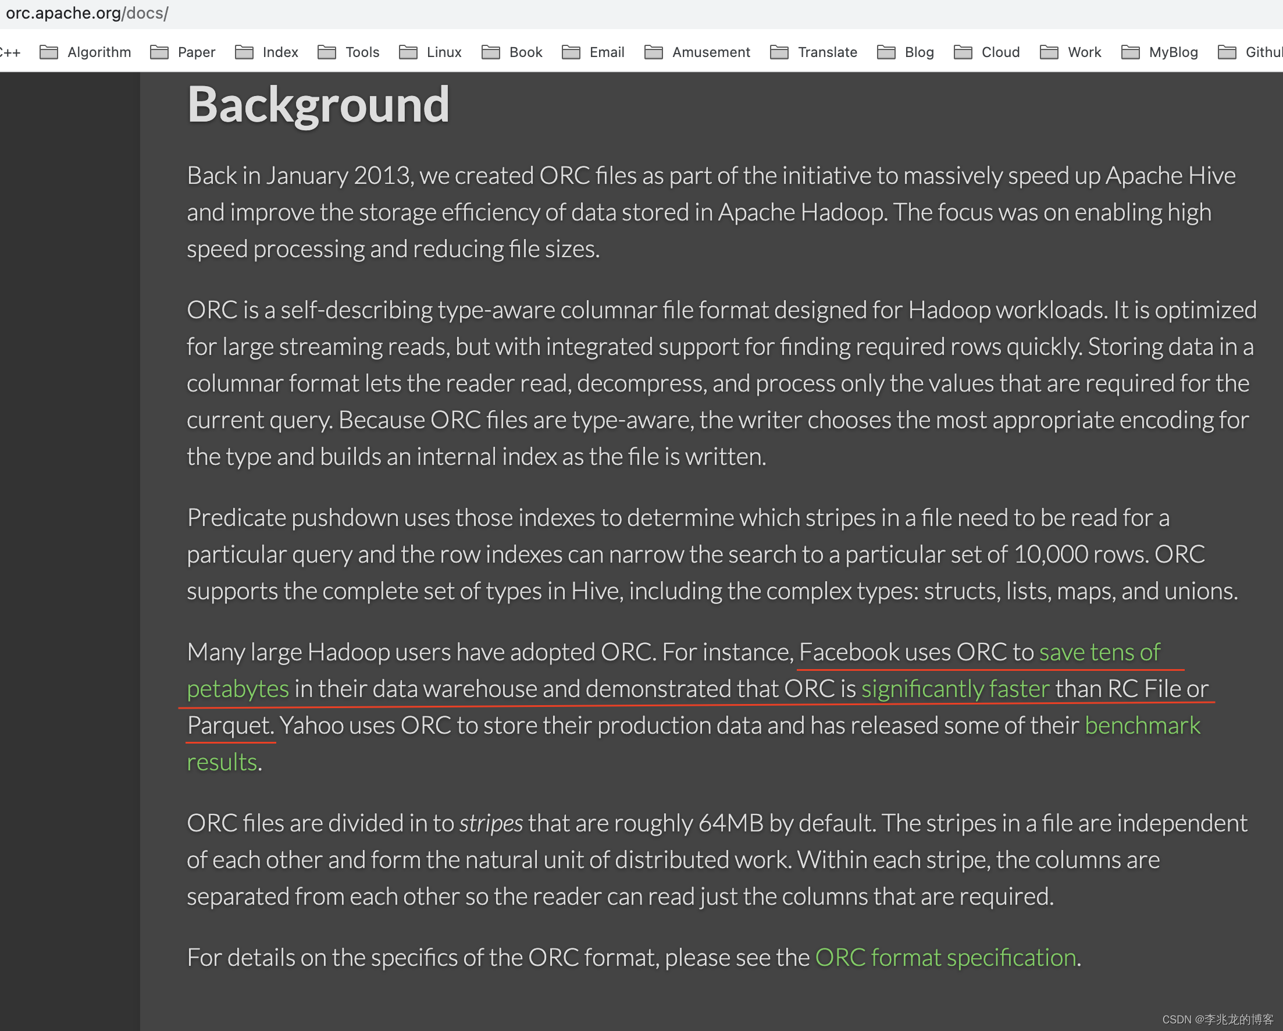Viewport: 1283px width, 1031px height.
Task: Click the 'petabytes' green link text
Action: tap(237, 689)
